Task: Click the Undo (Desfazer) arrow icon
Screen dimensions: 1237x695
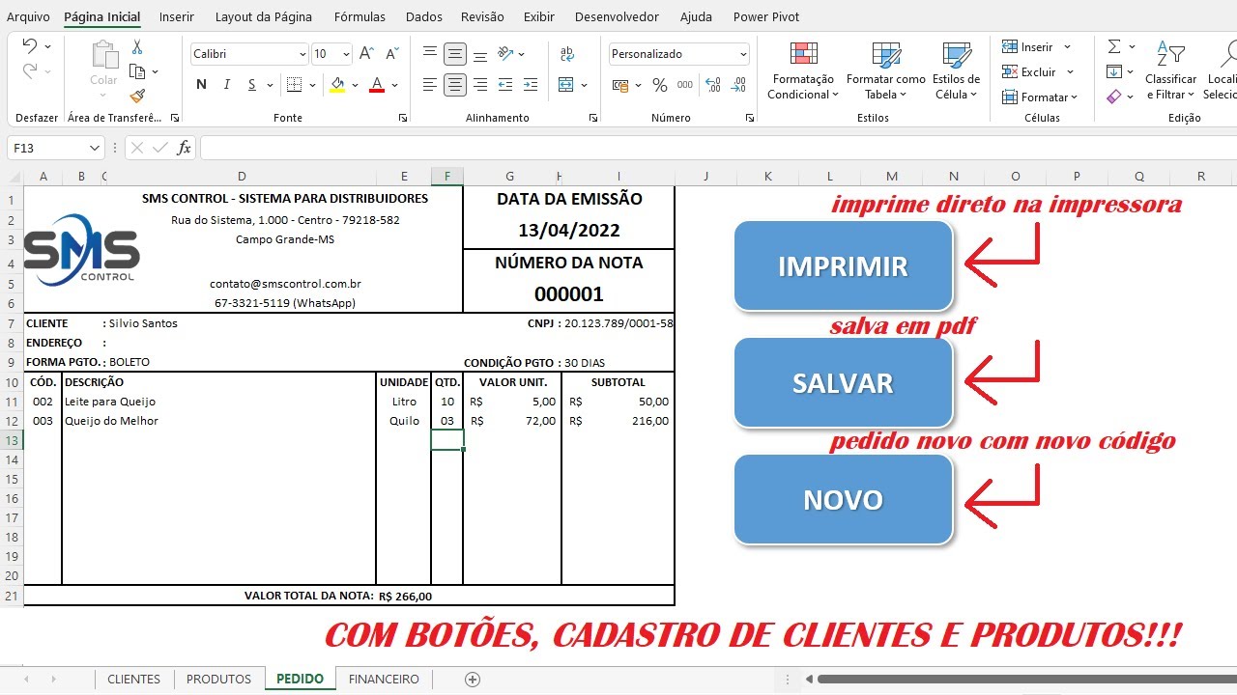Action: click(x=29, y=46)
